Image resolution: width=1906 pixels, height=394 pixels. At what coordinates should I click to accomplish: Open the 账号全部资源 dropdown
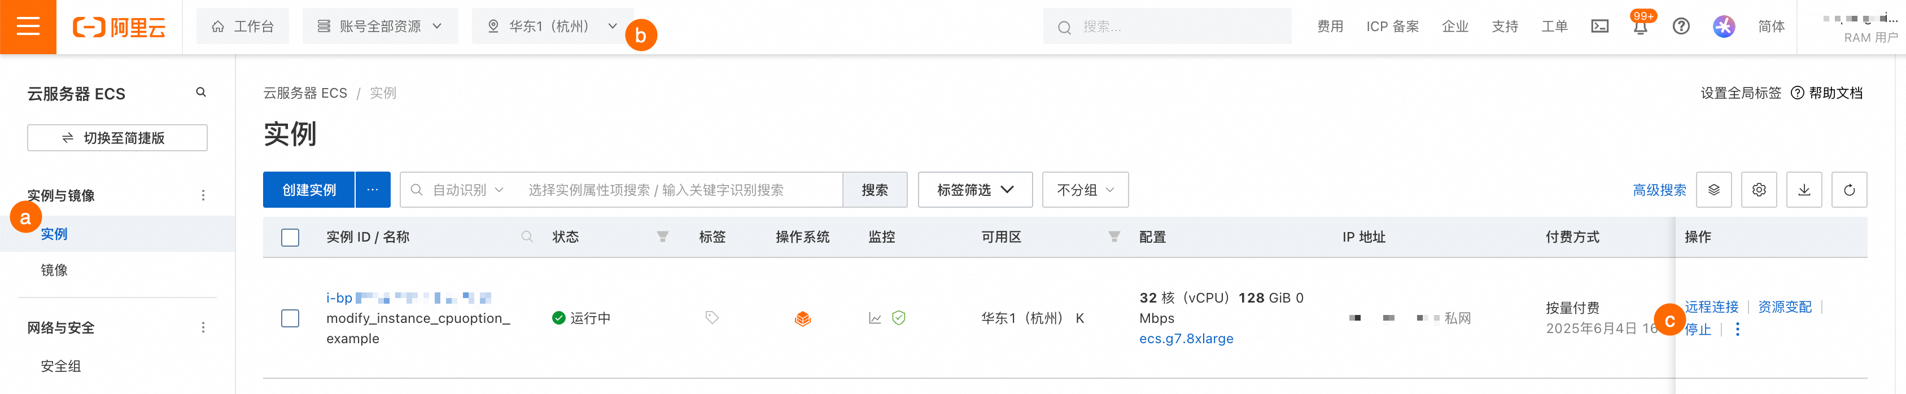click(381, 27)
